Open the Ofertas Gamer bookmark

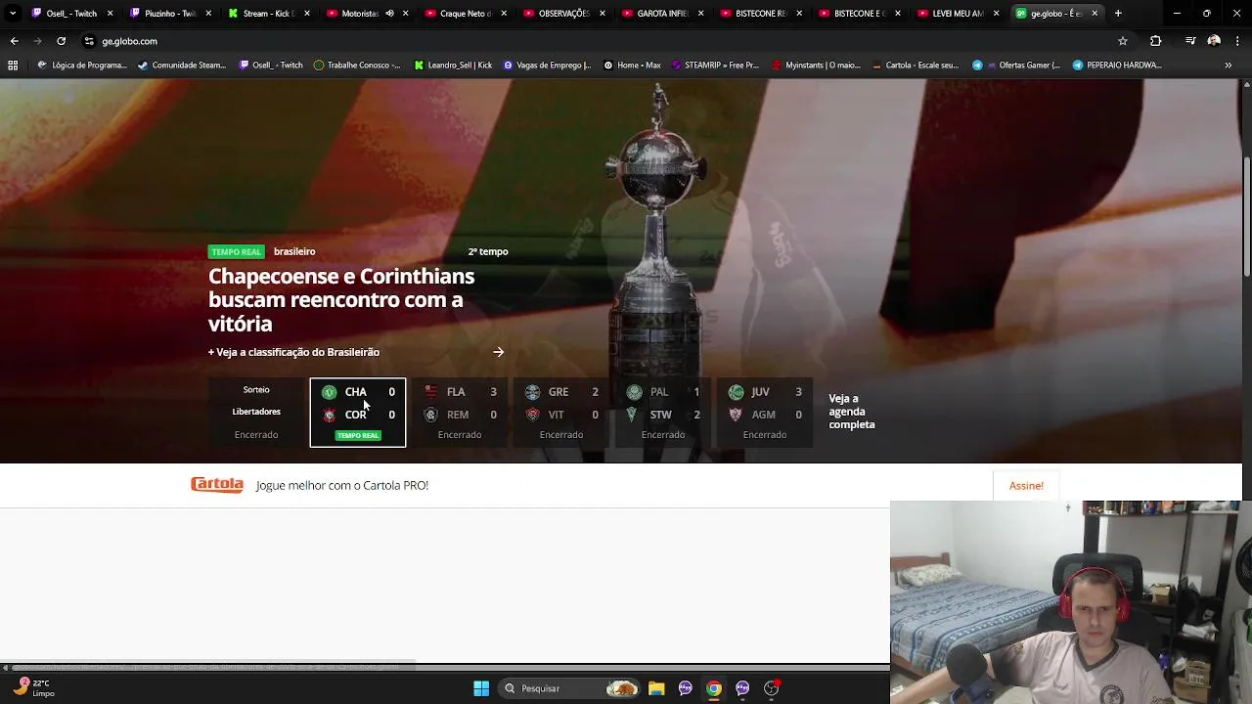tap(1016, 66)
